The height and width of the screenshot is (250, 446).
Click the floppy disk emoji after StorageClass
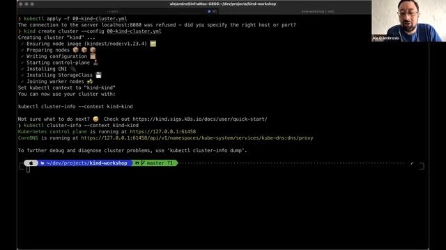click(x=98, y=75)
